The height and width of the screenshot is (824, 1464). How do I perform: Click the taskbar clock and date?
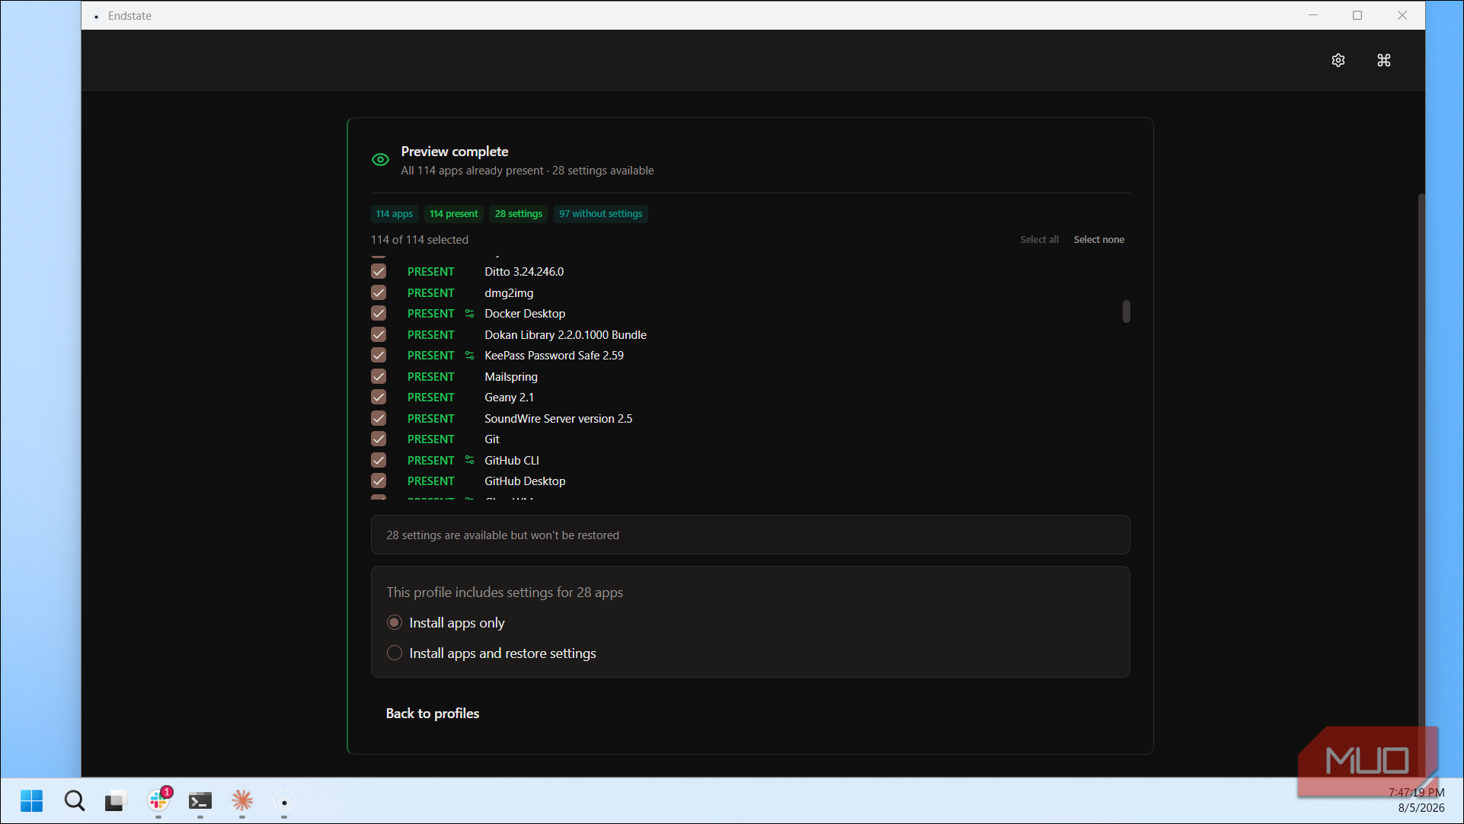click(x=1416, y=800)
